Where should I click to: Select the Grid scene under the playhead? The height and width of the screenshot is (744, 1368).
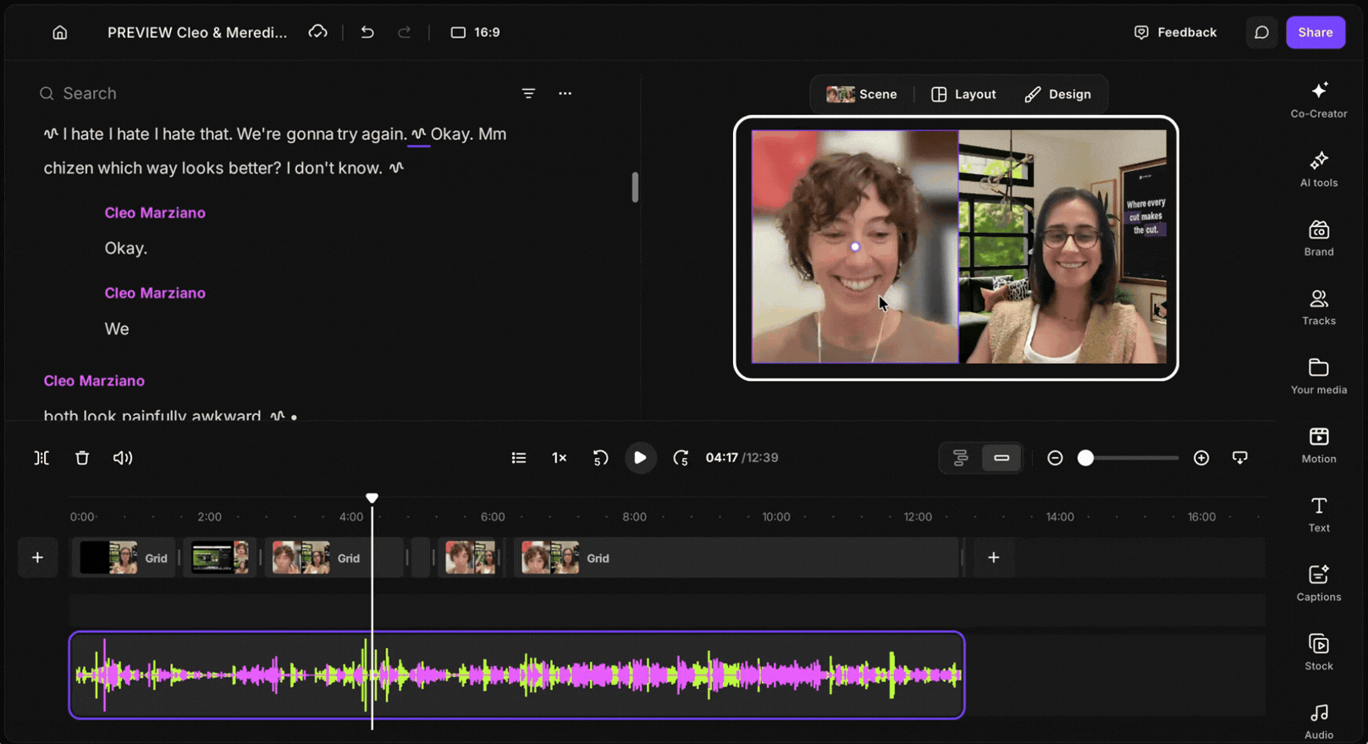coord(334,558)
